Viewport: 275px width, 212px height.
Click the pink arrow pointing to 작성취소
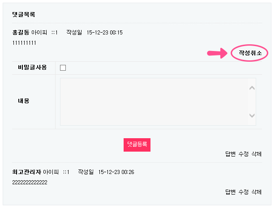pyautogui.click(x=217, y=54)
